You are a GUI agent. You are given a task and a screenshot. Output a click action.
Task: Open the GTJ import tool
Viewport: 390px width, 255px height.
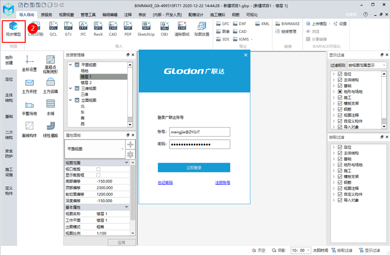click(68, 29)
